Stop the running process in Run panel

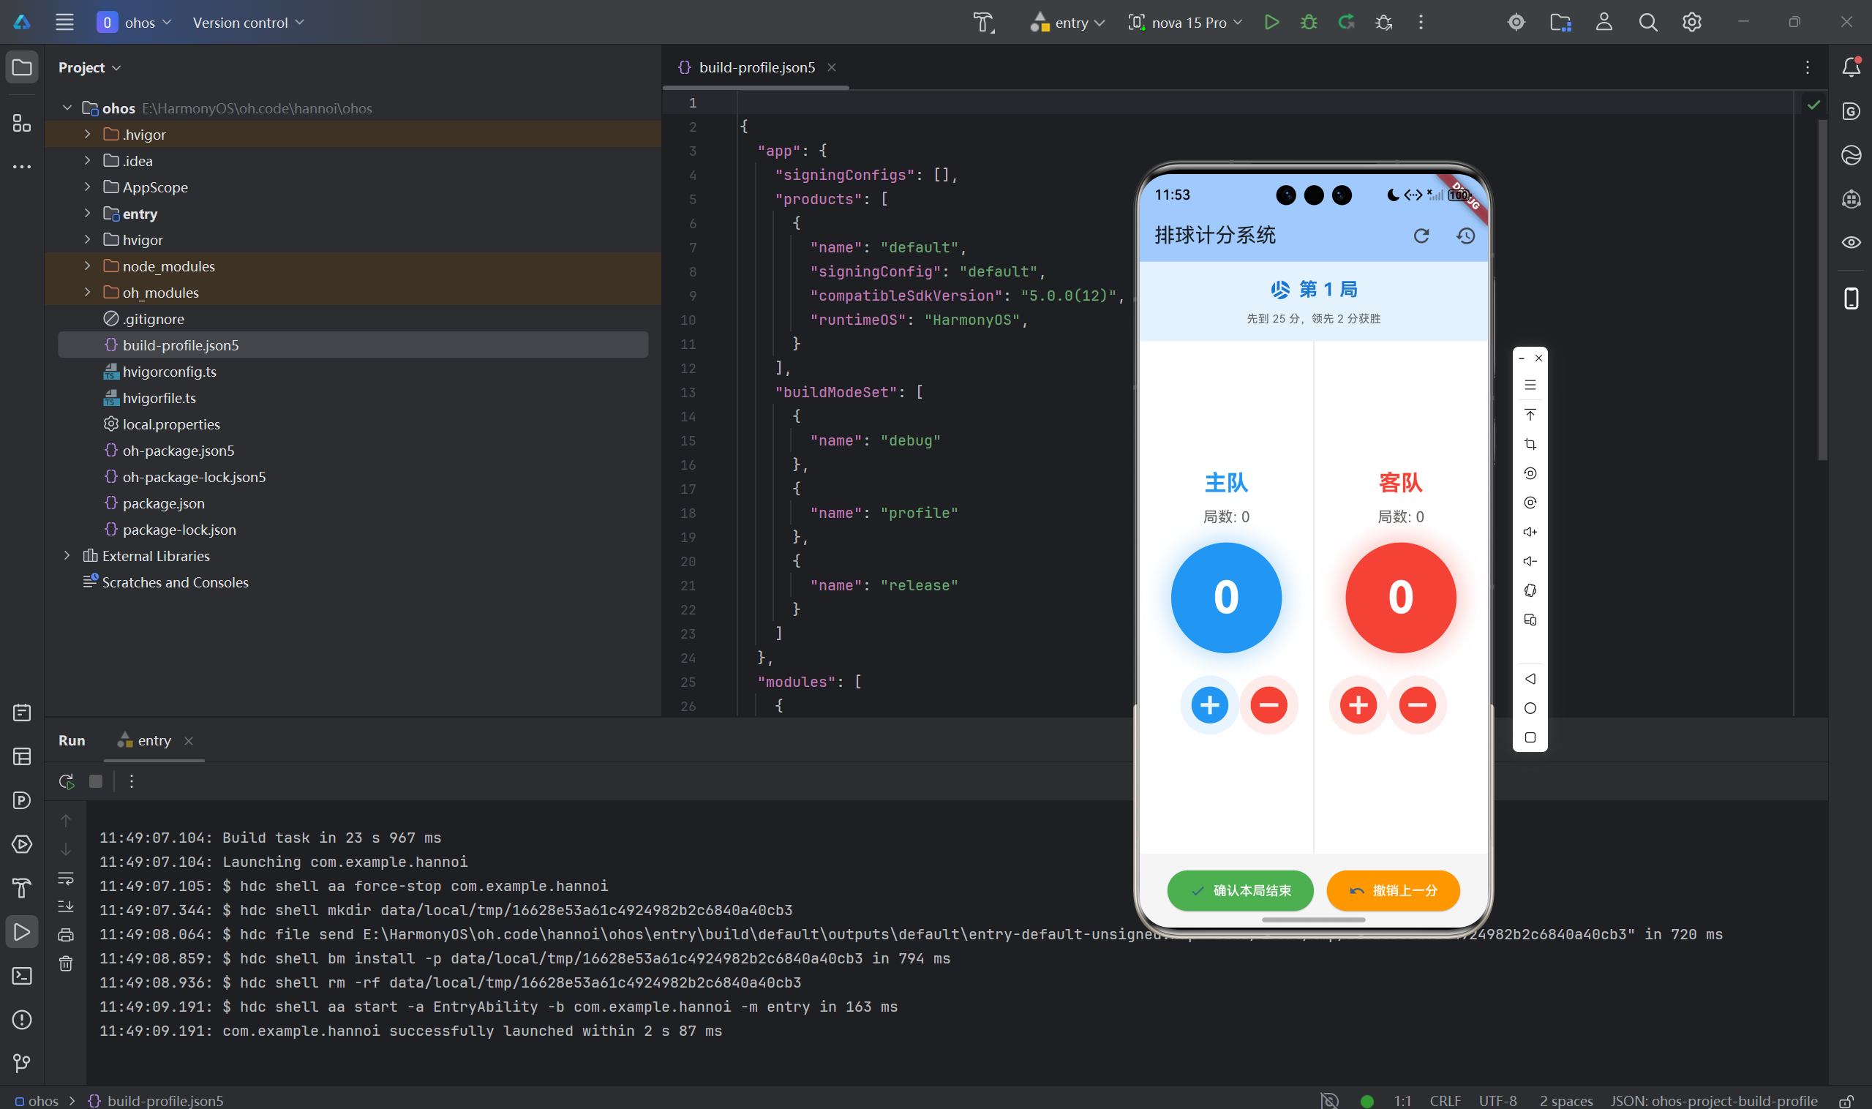click(x=96, y=782)
